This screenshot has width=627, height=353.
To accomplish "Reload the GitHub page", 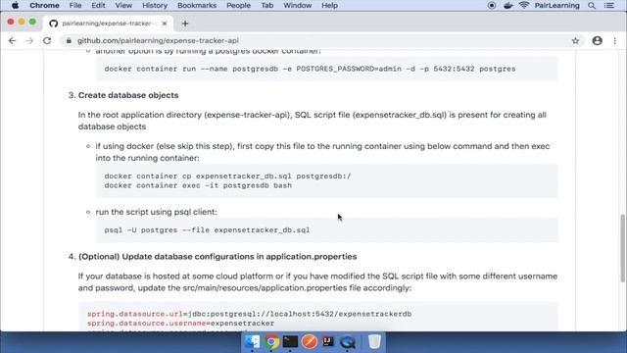I will [47, 41].
